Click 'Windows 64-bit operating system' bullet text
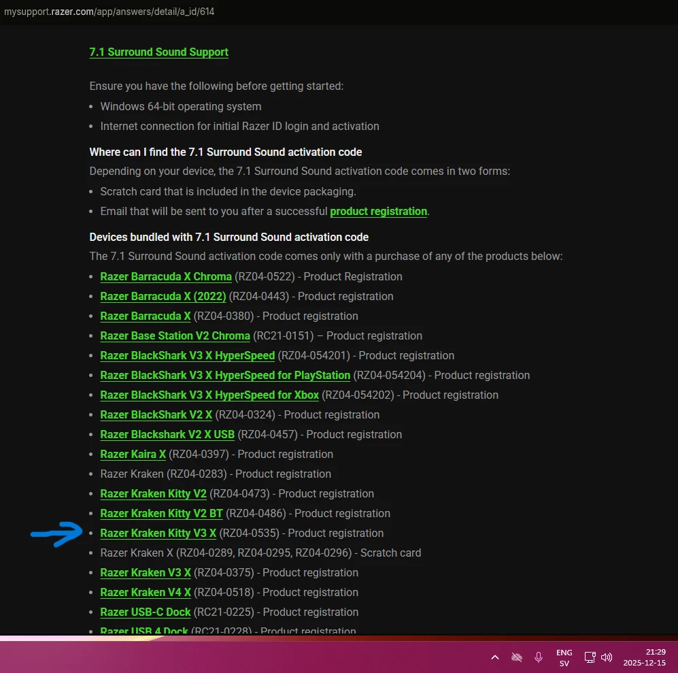 tap(181, 106)
